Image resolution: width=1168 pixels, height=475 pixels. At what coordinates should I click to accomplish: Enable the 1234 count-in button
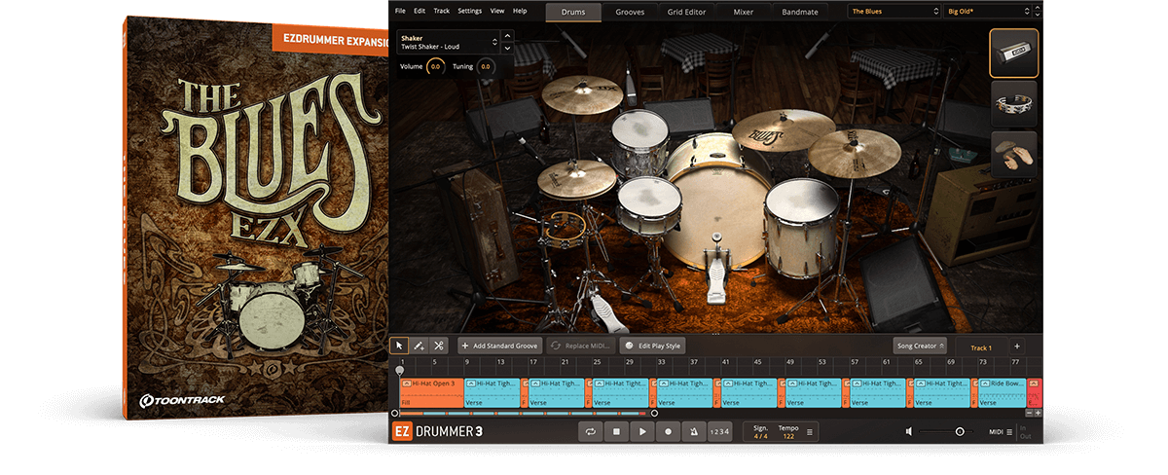tap(718, 431)
